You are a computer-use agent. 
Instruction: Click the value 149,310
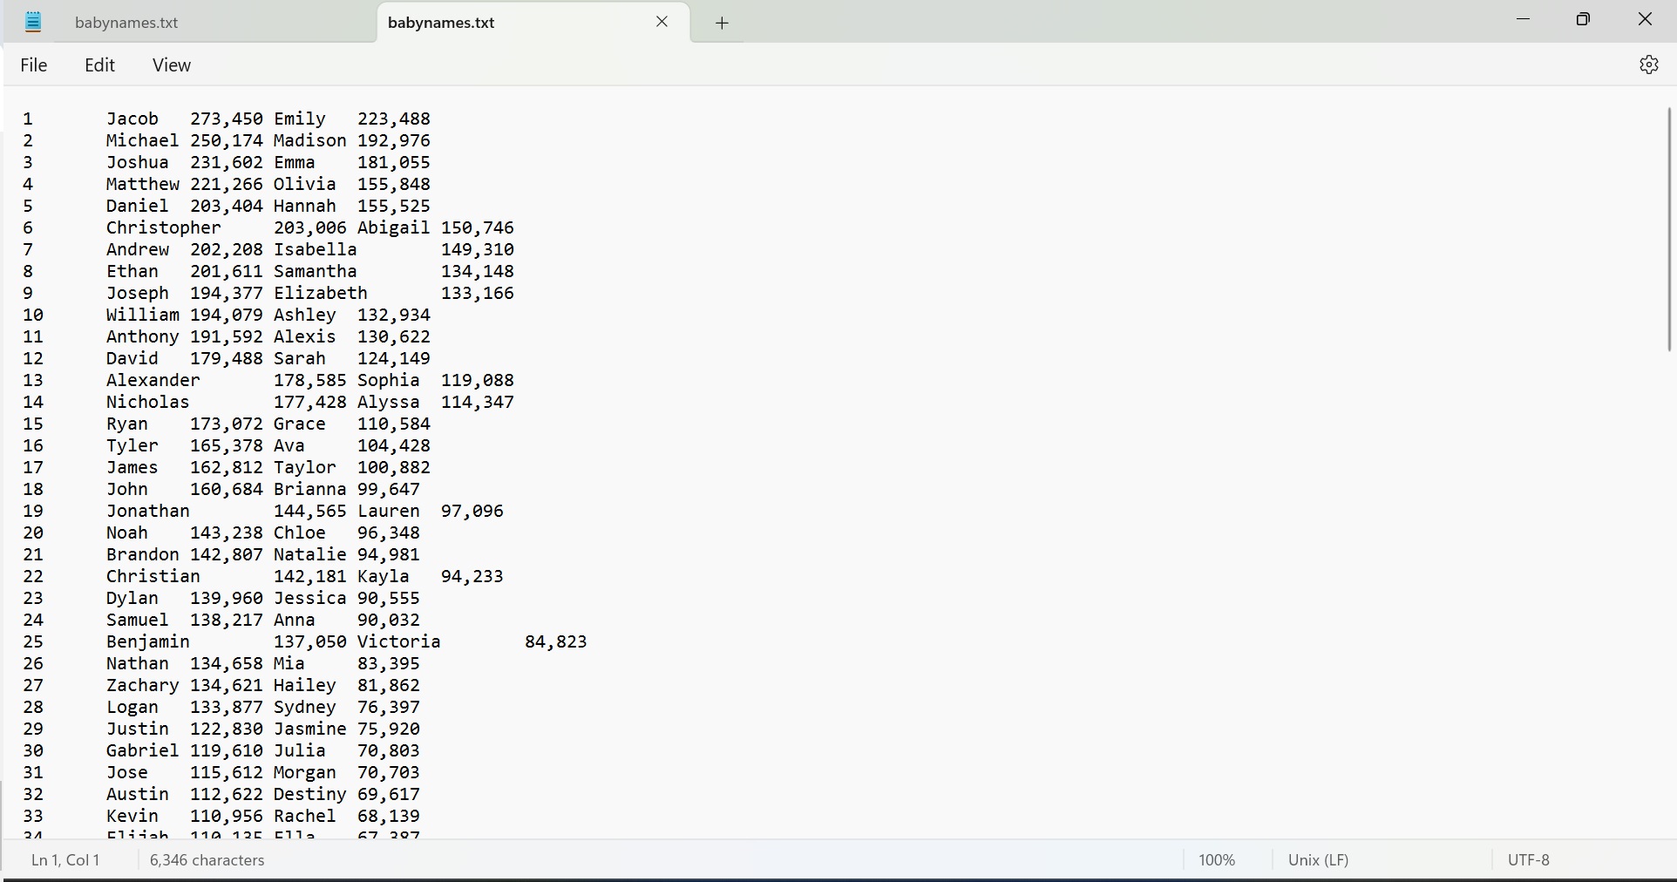coord(478,249)
